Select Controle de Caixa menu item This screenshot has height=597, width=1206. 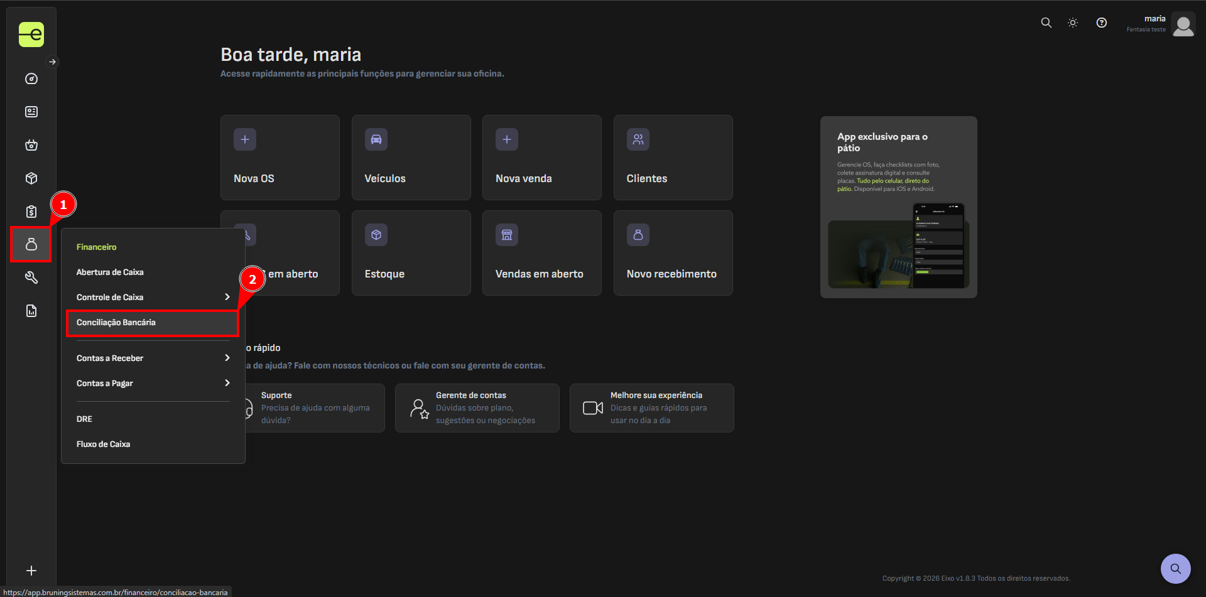tap(153, 297)
